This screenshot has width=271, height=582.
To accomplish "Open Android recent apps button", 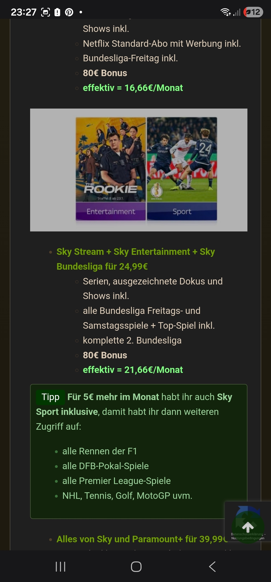I will click(60, 567).
